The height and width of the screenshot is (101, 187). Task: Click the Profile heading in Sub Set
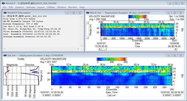coord(21,59)
